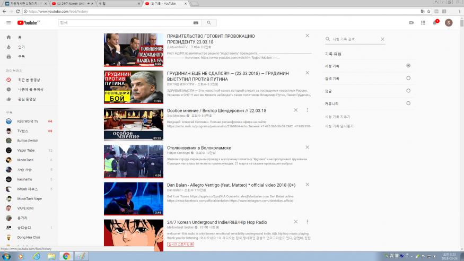The image size is (464, 261).
Task: Remove the Столкновения в Волоколамске video from history
Action: [307, 147]
